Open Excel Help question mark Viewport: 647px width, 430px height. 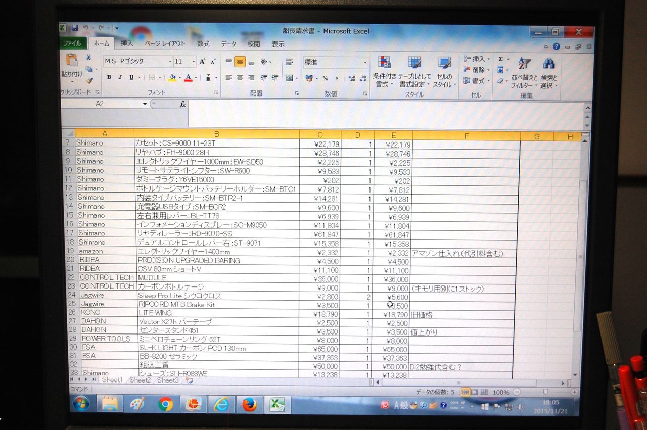click(556, 46)
